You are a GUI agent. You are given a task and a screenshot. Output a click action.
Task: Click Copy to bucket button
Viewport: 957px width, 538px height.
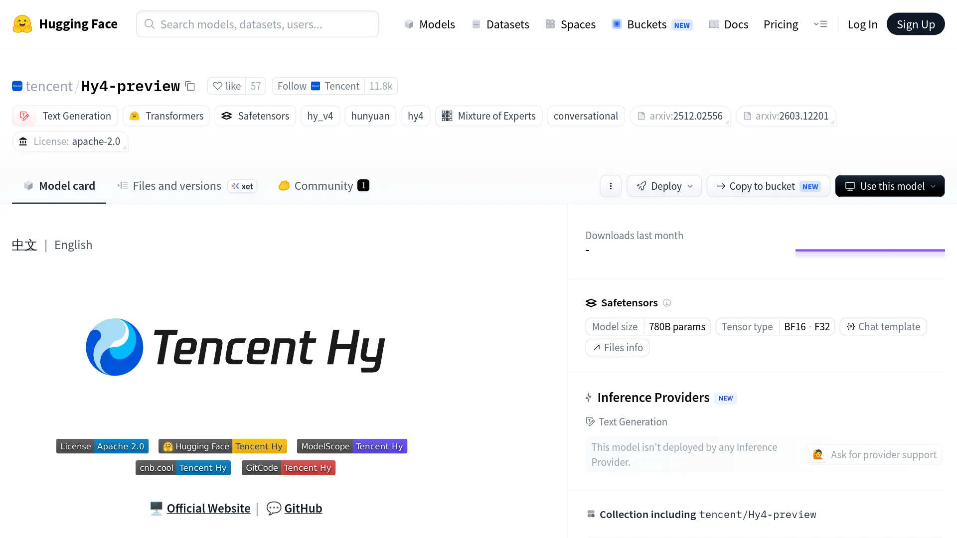click(768, 186)
